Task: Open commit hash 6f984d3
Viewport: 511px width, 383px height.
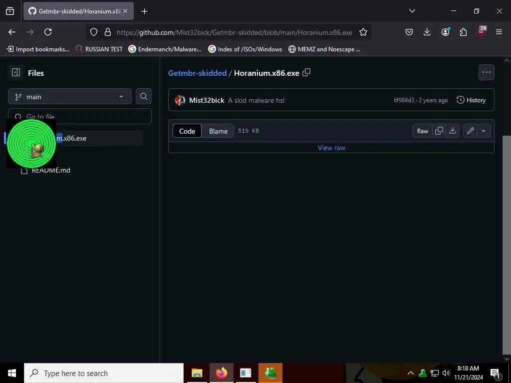Action: coord(403,100)
